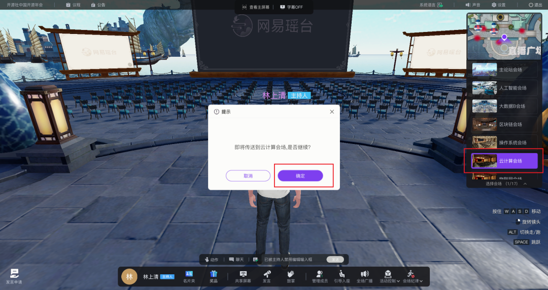Close the 提示 dialog

[332, 112]
